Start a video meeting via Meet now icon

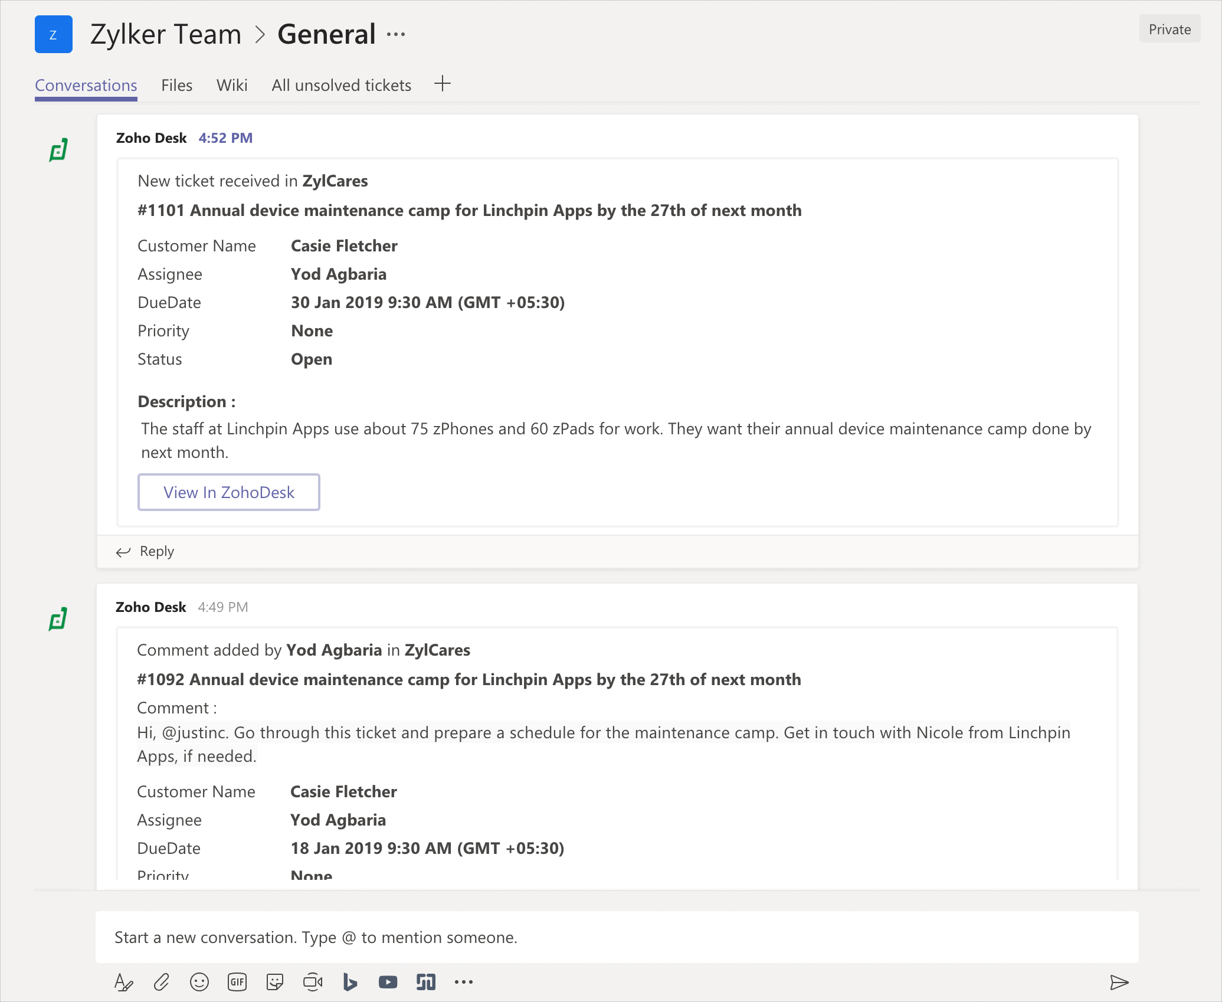tap(313, 982)
